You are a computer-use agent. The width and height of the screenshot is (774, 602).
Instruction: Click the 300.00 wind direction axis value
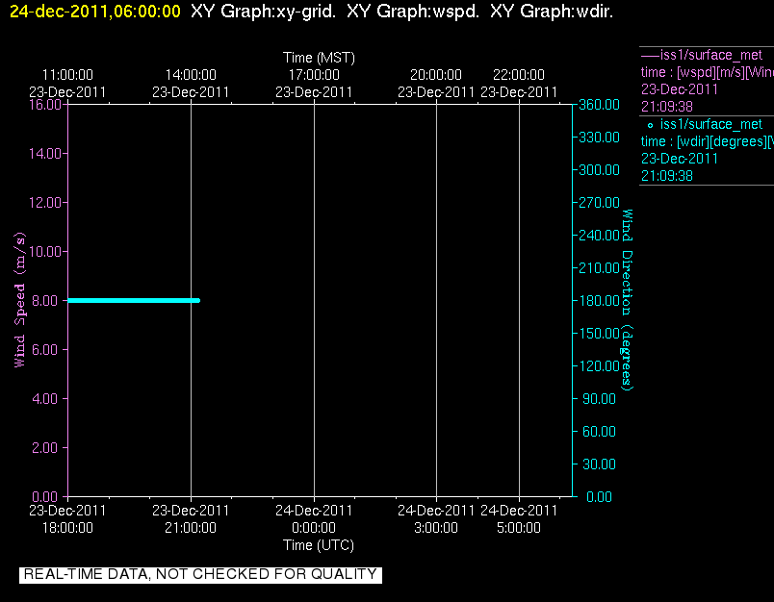599,169
